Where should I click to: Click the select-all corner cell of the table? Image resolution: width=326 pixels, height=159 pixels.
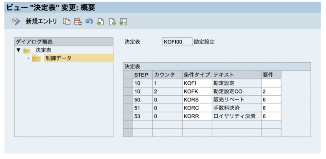point(128,75)
